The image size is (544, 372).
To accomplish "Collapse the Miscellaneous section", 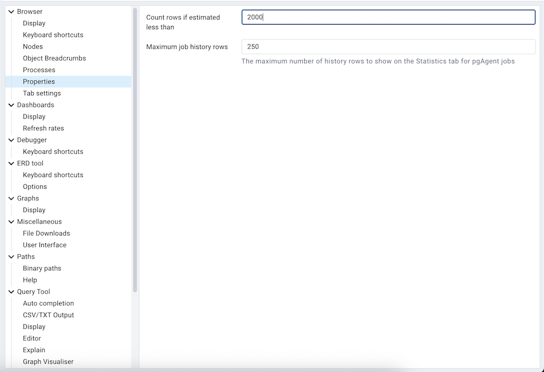I will (10, 221).
